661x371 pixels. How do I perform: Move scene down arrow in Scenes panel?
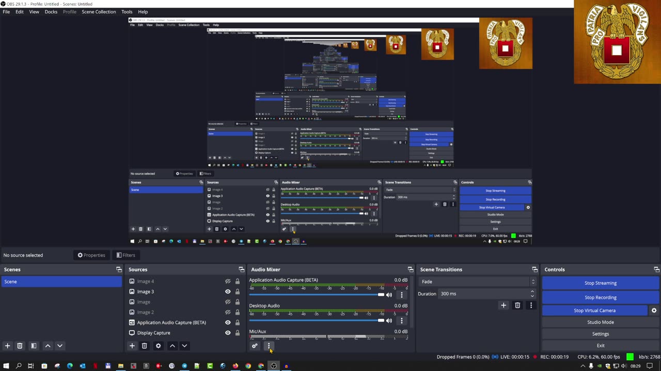(60, 346)
